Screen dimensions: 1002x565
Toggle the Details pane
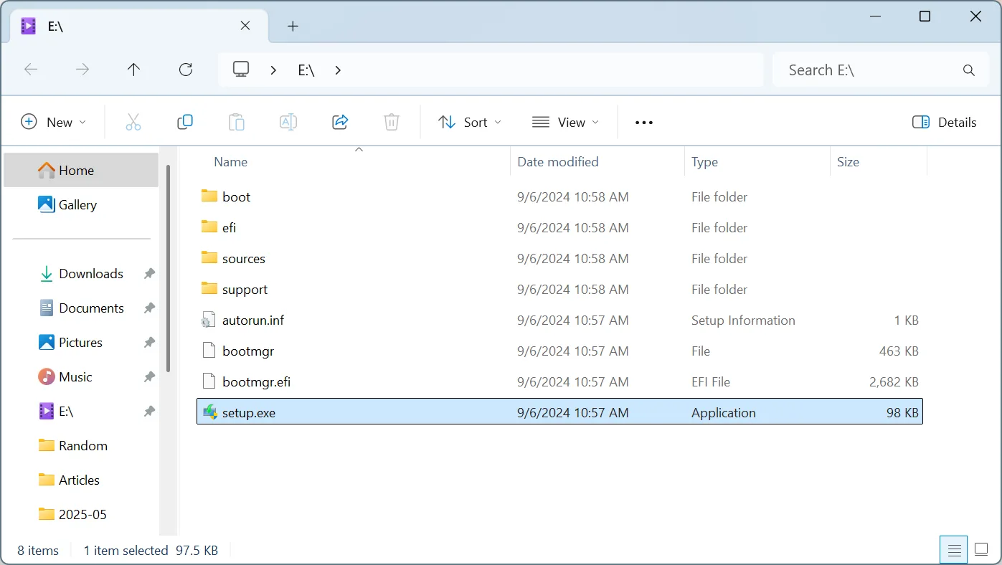coord(944,123)
